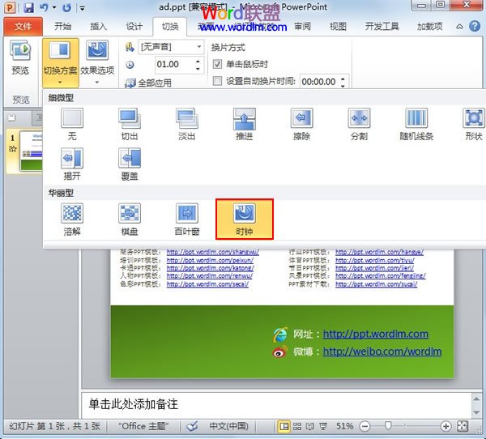Select the 棋盘 checkerboard transition

coord(130,219)
